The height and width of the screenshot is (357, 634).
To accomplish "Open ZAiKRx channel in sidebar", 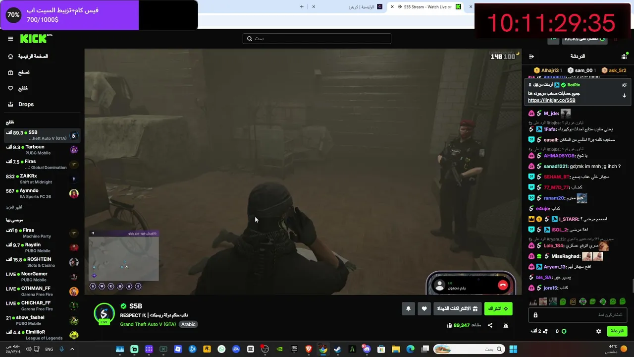I will click(42, 179).
